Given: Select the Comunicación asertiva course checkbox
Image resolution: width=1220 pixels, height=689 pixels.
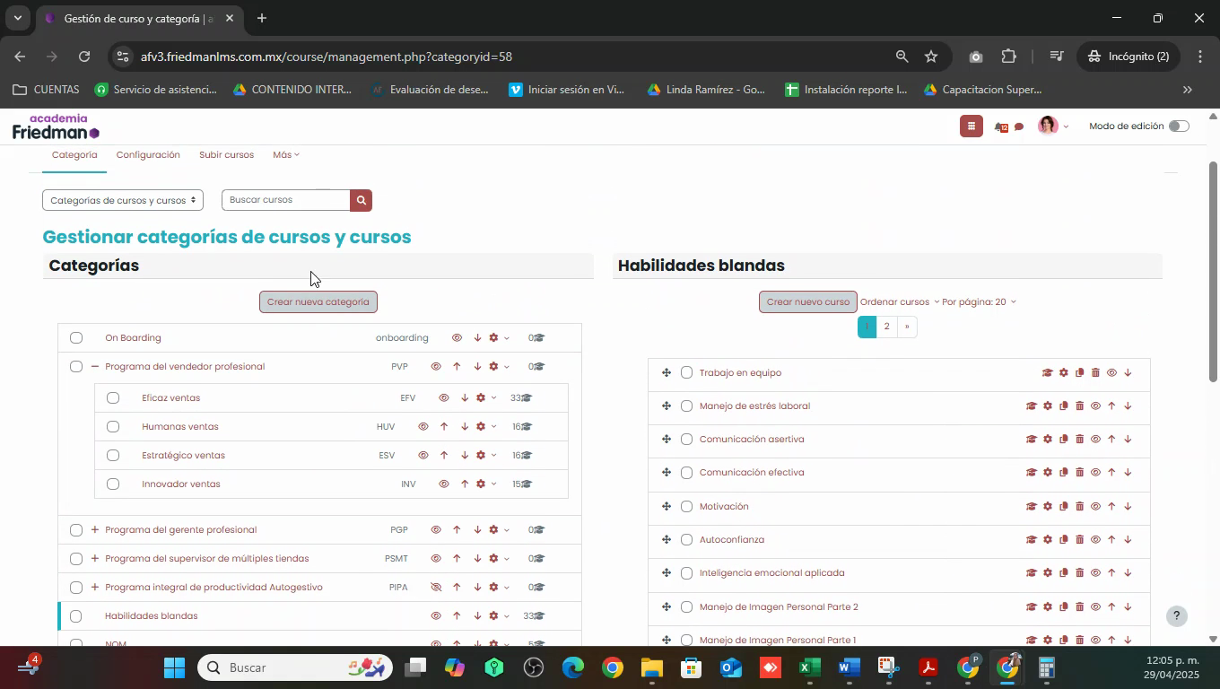Looking at the screenshot, I should tap(687, 440).
